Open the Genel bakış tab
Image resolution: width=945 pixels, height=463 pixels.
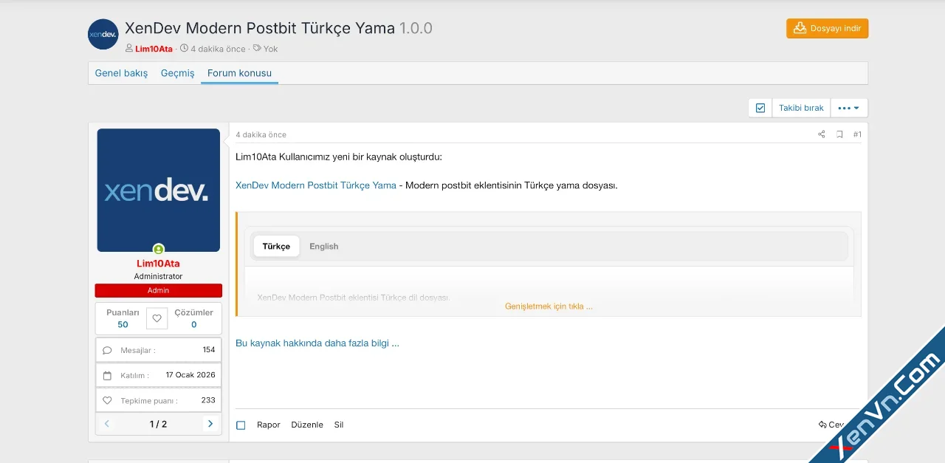(x=120, y=73)
